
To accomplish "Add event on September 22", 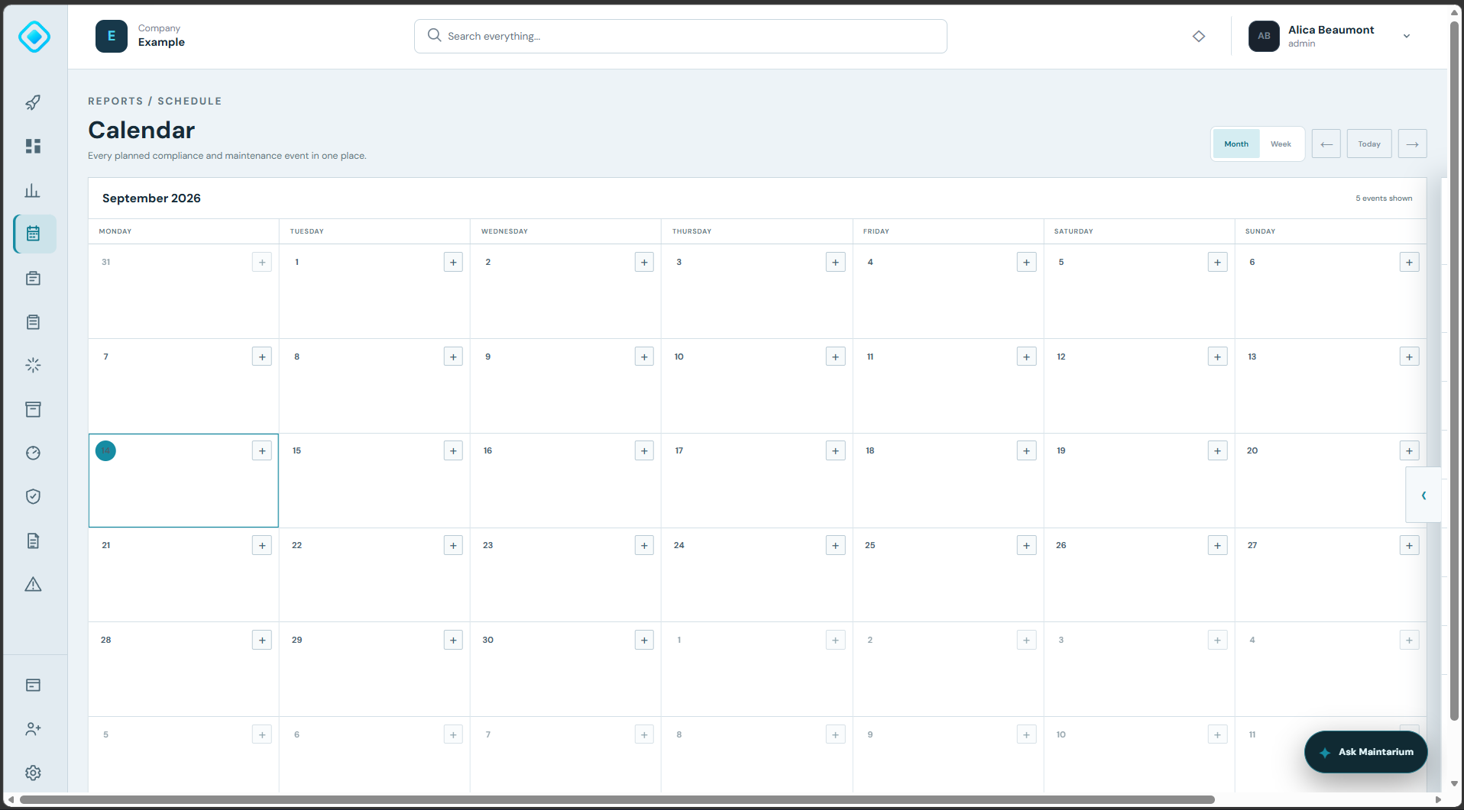I will coord(453,545).
